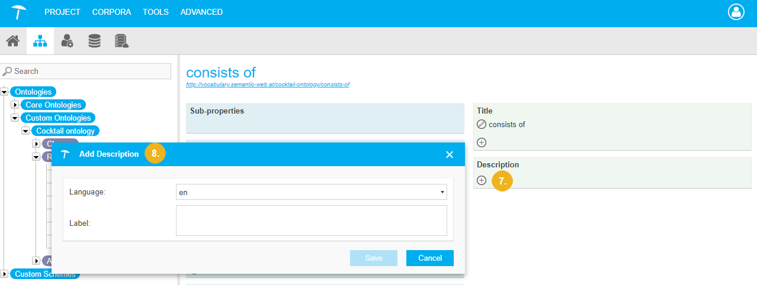Click the Cancel button

[429, 258]
